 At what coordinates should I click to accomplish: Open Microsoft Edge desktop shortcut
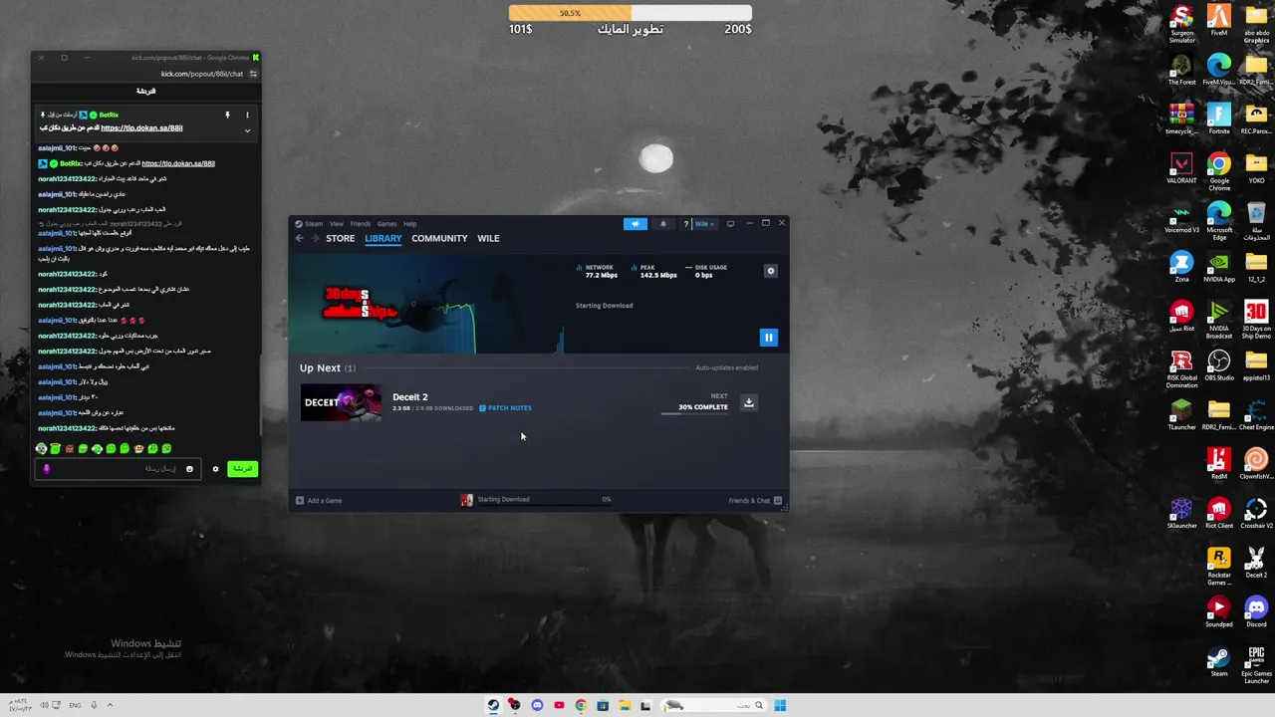click(1219, 220)
